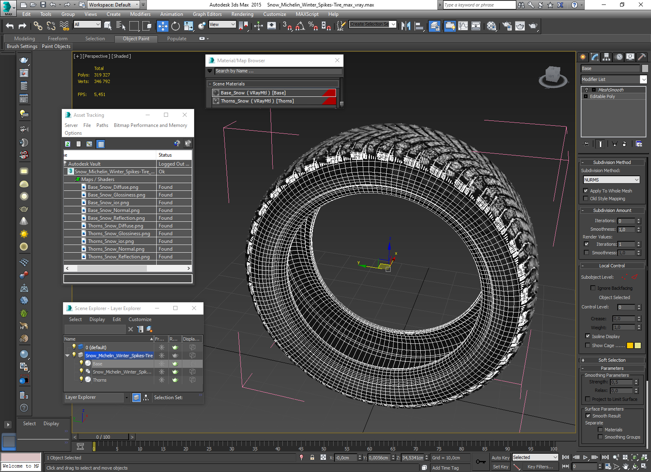Image resolution: width=651 pixels, height=472 pixels.
Task: Open Key Filters button
Action: [x=540, y=467]
